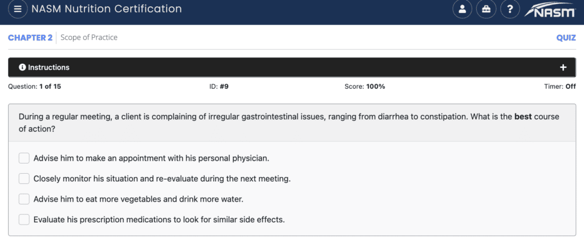This screenshot has height=249, width=584.
Task: Open the toolbox resources icon
Action: 486,9
